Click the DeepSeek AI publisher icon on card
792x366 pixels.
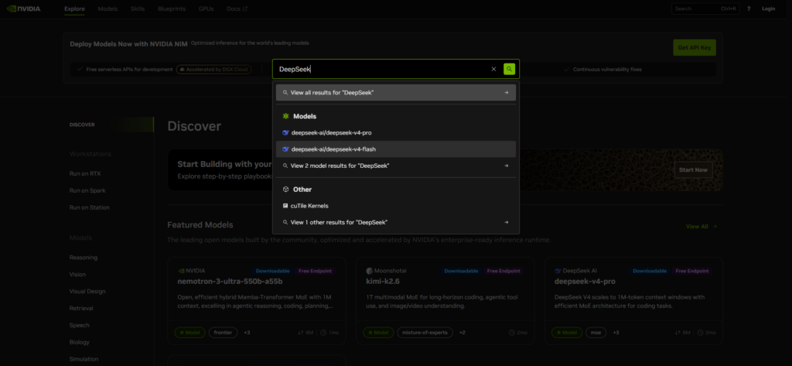[558, 271]
